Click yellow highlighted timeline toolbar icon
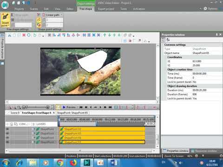The height and width of the screenshot is (167, 223). 58,107
